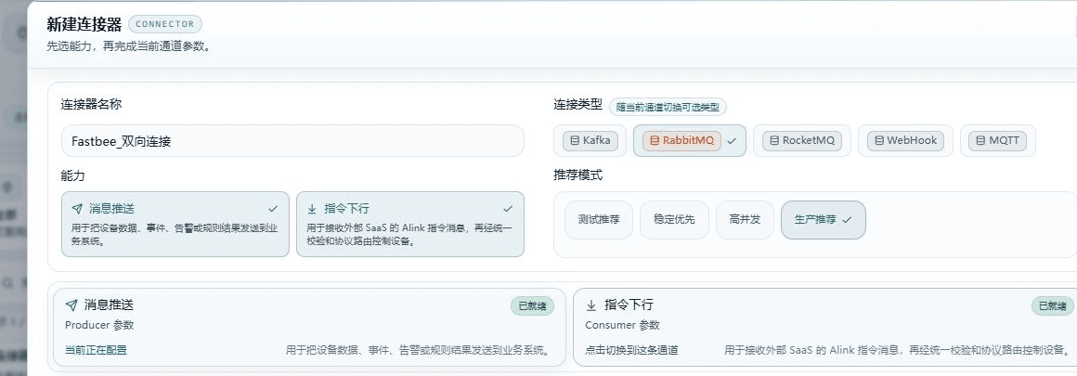Screen dimensions: 1077x376
Task: Click the Consumer 参数 subtitle
Action: coord(622,325)
